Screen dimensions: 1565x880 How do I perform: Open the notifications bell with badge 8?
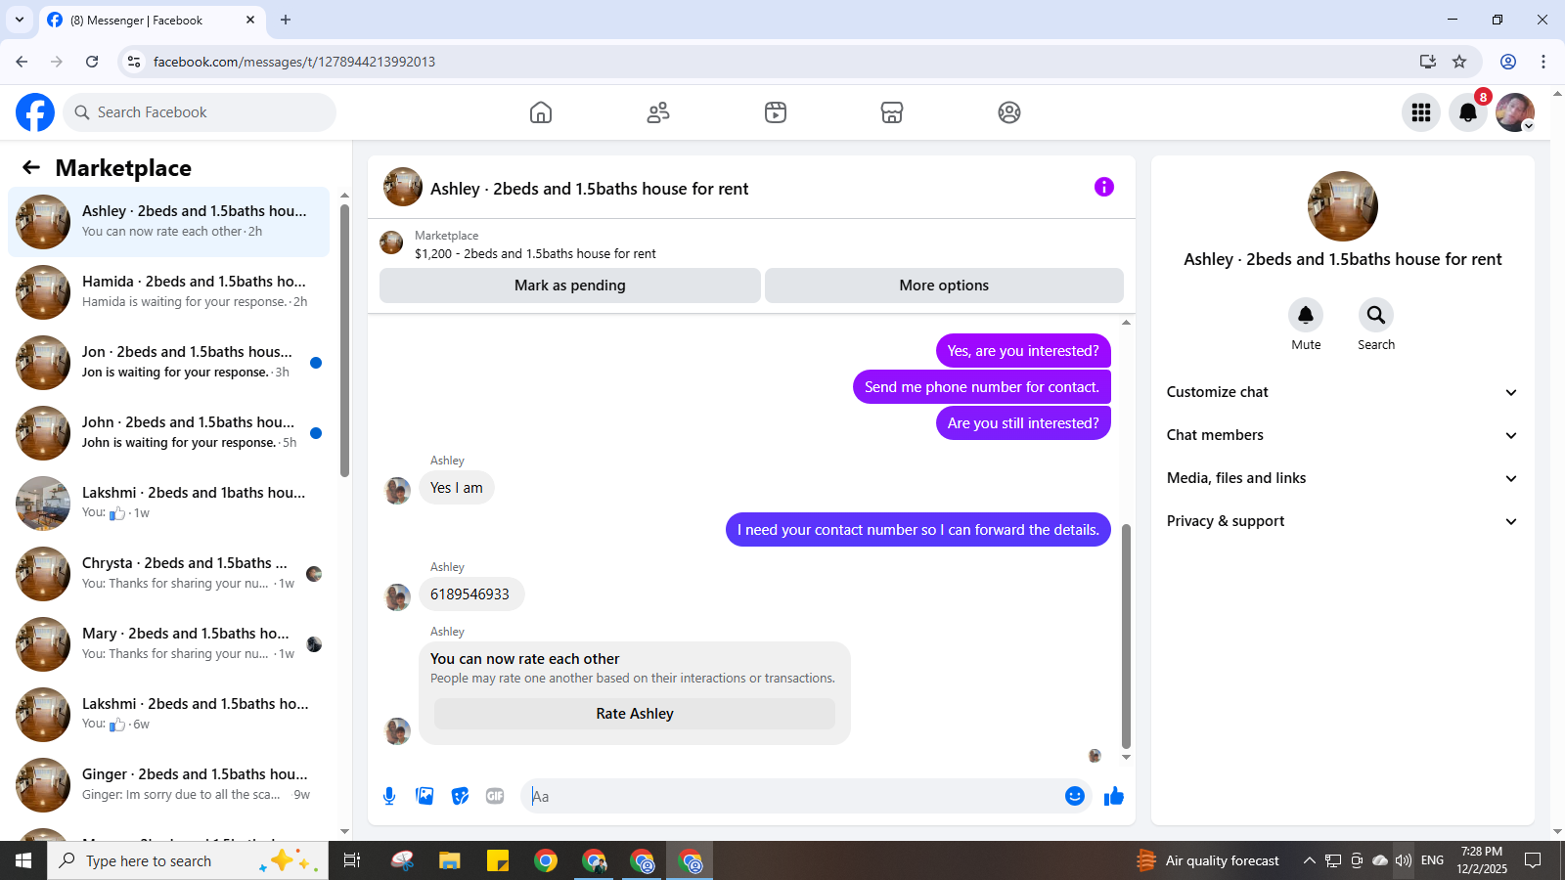tap(1468, 112)
